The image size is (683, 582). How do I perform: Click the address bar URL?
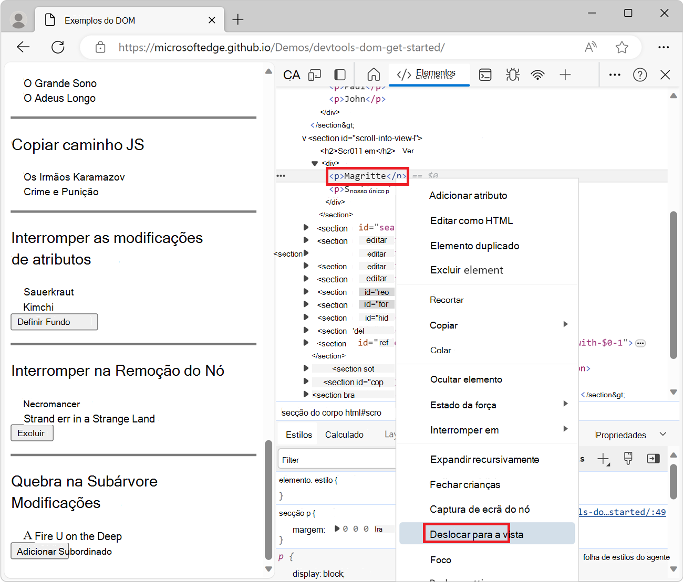(282, 47)
